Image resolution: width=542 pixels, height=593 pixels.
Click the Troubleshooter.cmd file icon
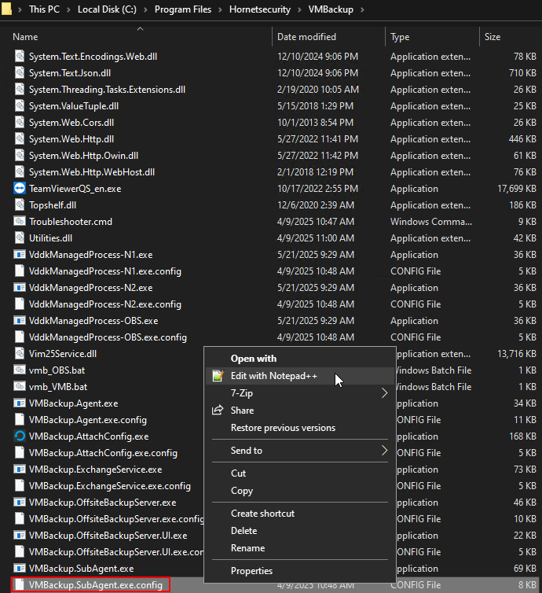coord(20,221)
